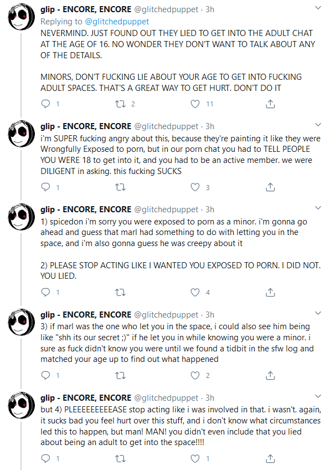Reply to the PLEEEEEEEEEASE stop acting tweet
Screen dimensions: 325x470
pyautogui.click(x=45, y=458)
